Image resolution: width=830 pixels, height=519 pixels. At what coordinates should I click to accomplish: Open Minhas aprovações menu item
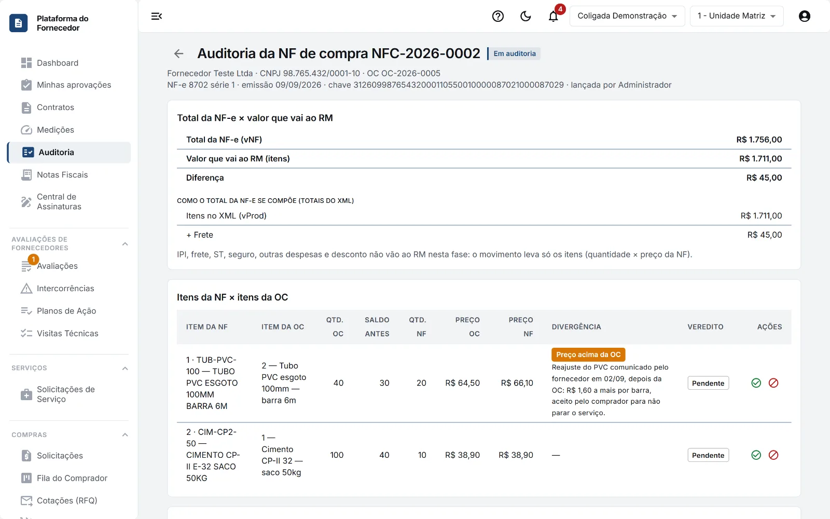[69, 85]
